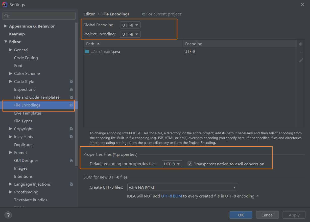The width and height of the screenshot is (310, 222).
Task: Open the Duplicates settings page
Action: tap(24, 145)
